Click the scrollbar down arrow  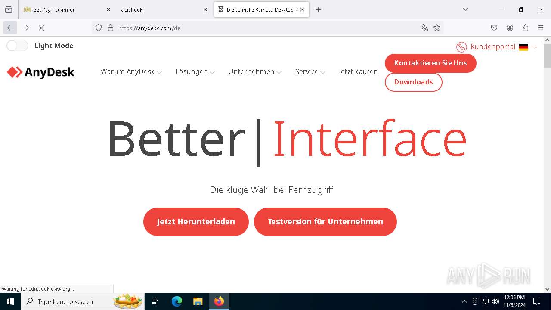pos(547,289)
